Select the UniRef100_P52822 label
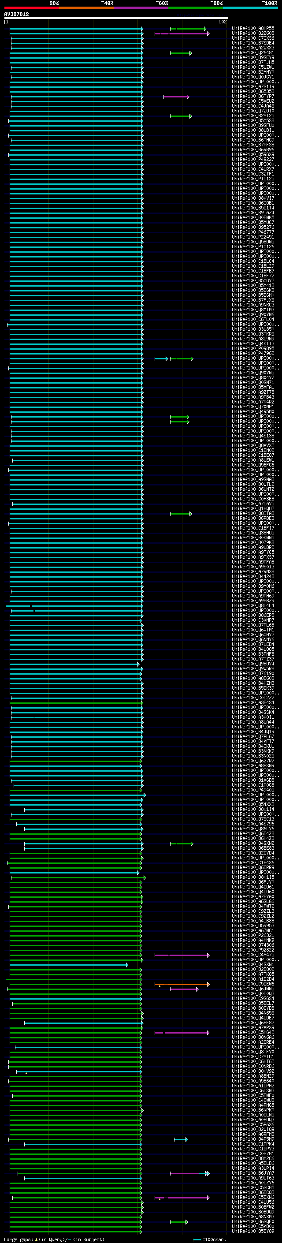This screenshot has width=282, height=1243. tap(252, 950)
